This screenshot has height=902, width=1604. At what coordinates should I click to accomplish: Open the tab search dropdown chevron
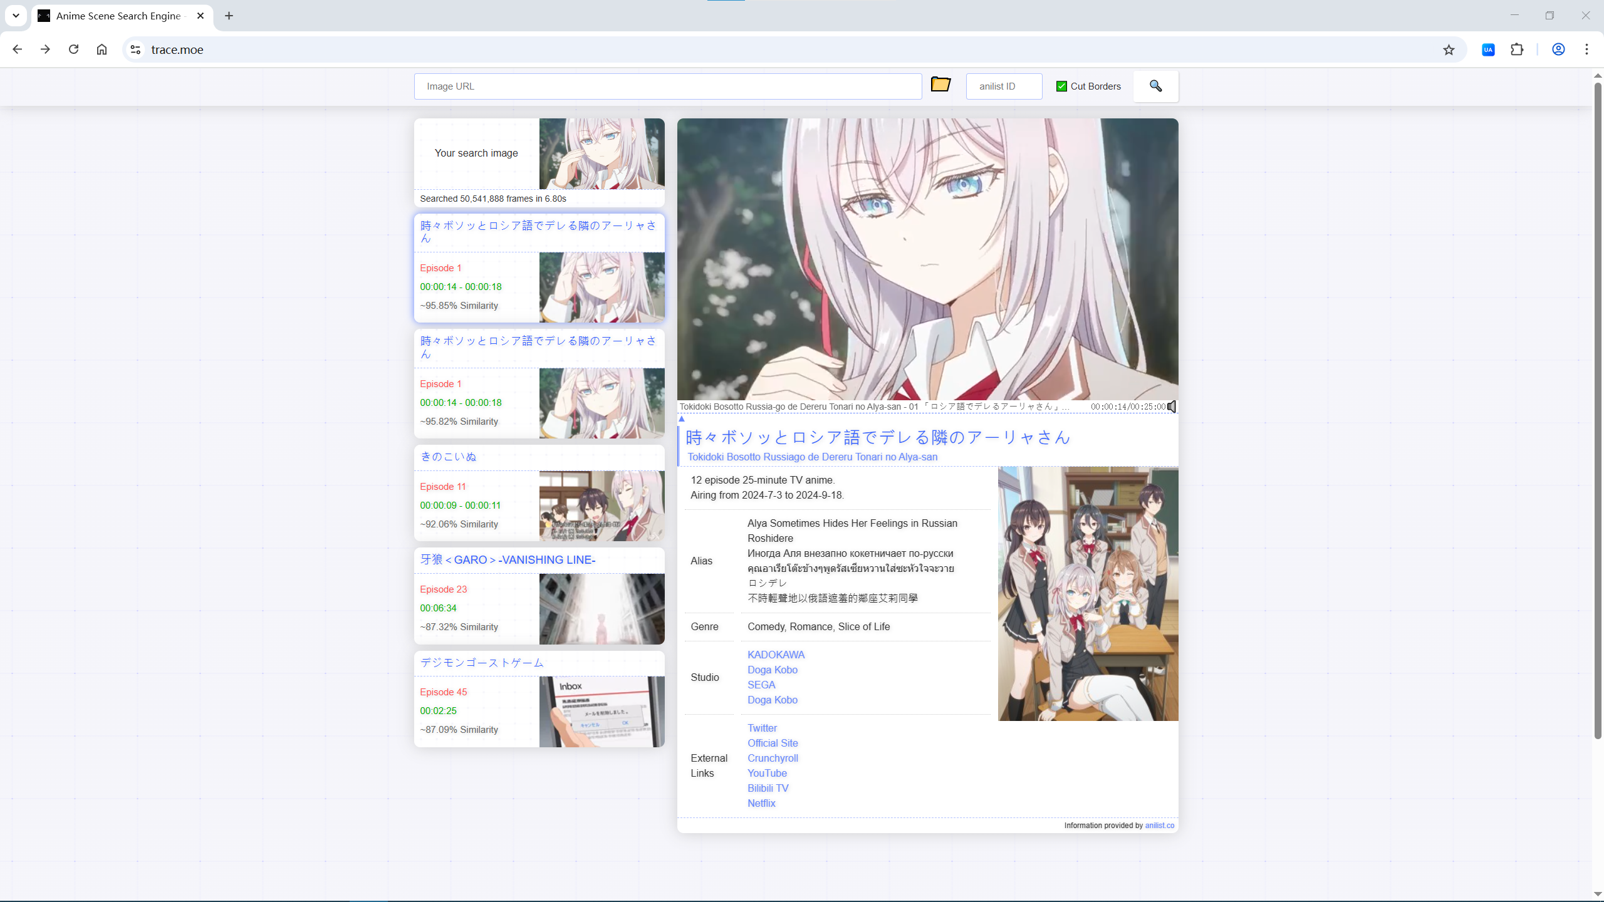click(x=16, y=16)
